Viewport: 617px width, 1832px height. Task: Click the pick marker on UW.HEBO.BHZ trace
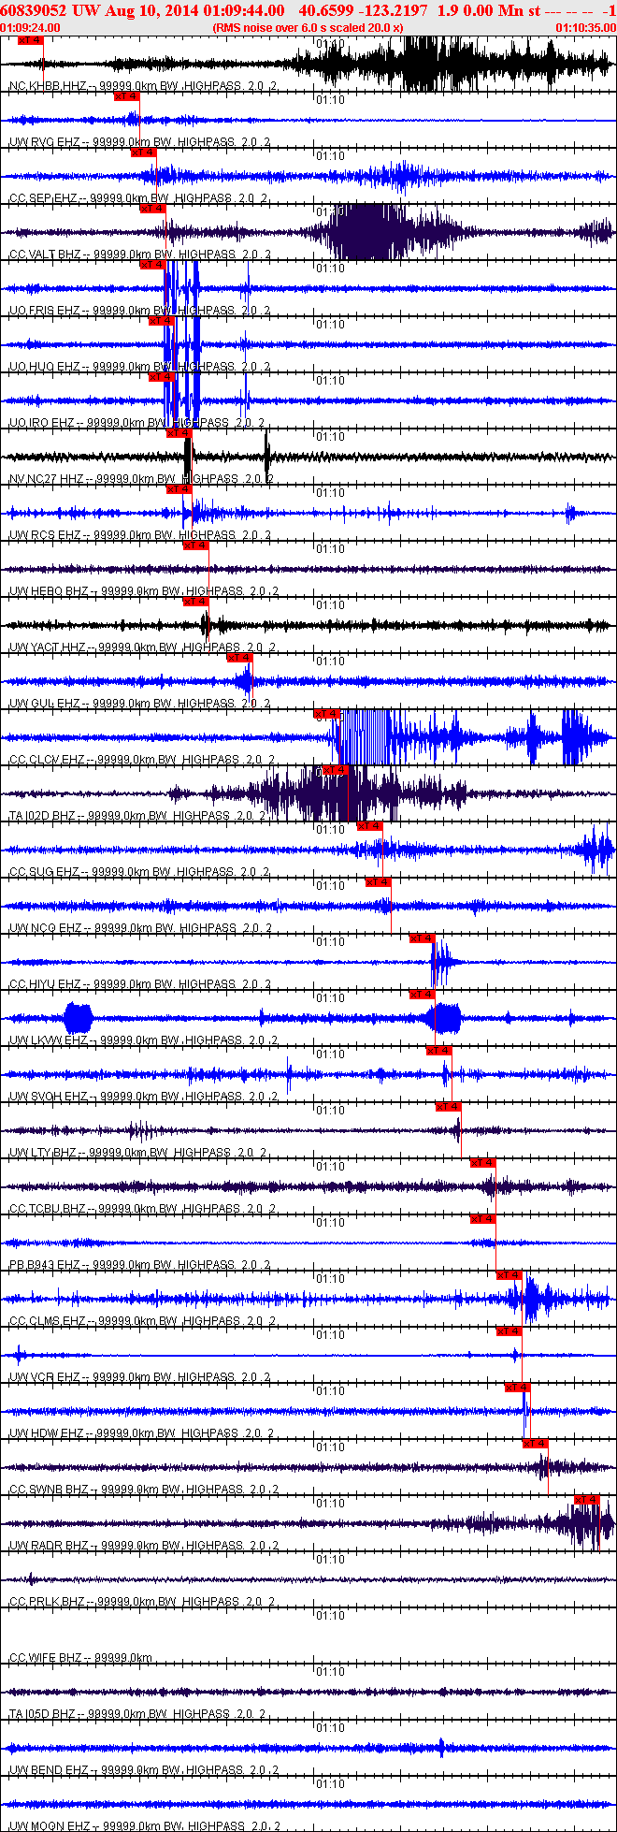pos(195,545)
